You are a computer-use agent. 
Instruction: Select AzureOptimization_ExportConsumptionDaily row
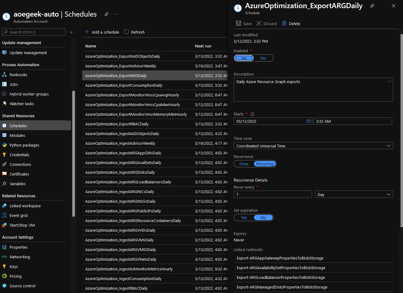(155, 85)
